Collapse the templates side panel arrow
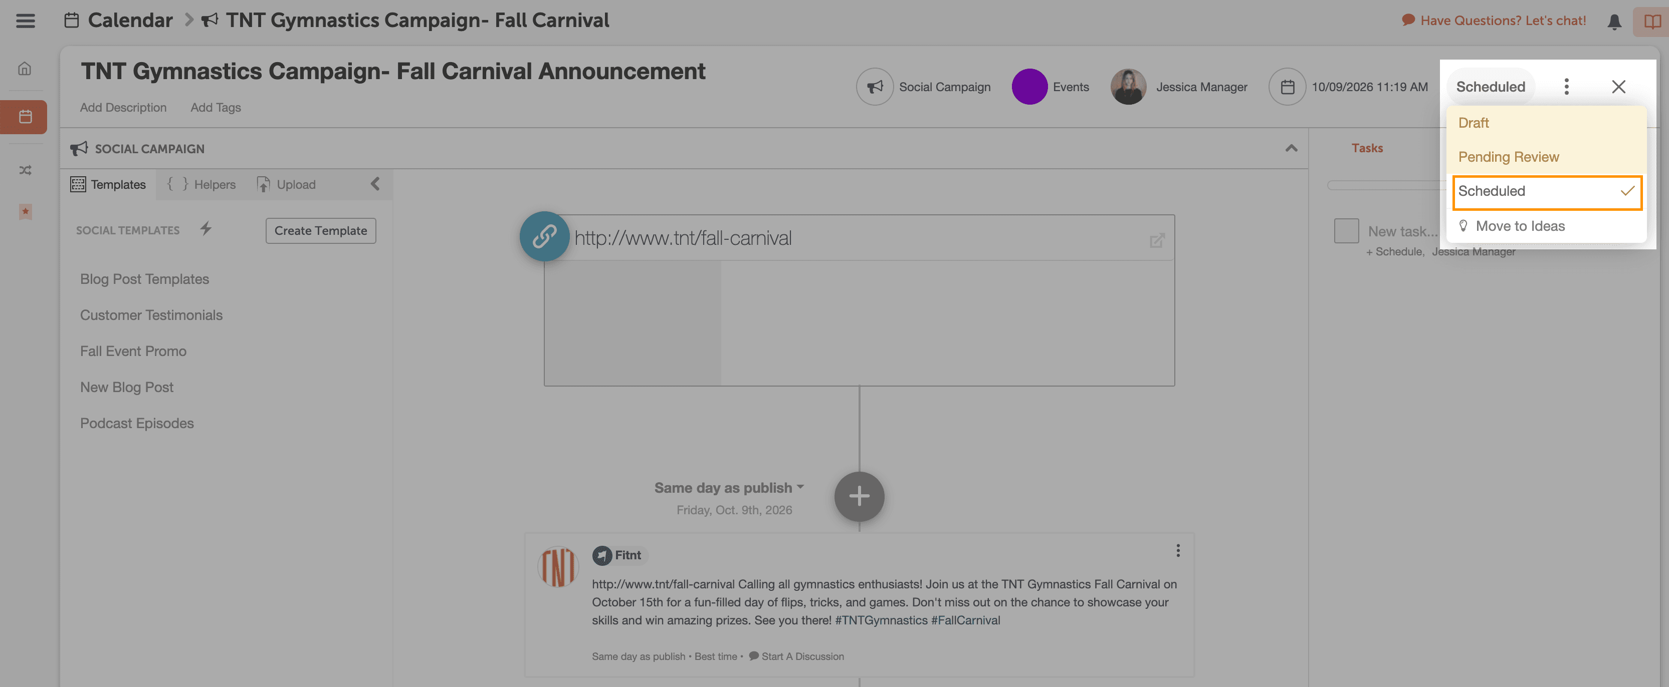This screenshot has height=687, width=1669. (x=375, y=184)
